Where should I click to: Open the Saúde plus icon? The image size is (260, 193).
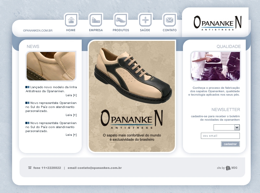tap(145, 20)
